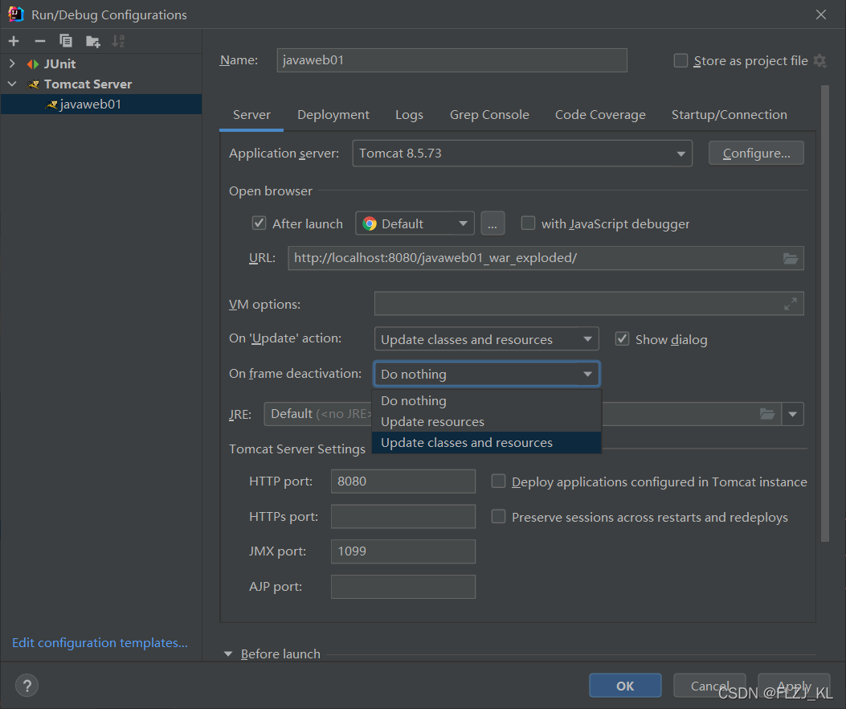Browse URL field folder icon

791,258
